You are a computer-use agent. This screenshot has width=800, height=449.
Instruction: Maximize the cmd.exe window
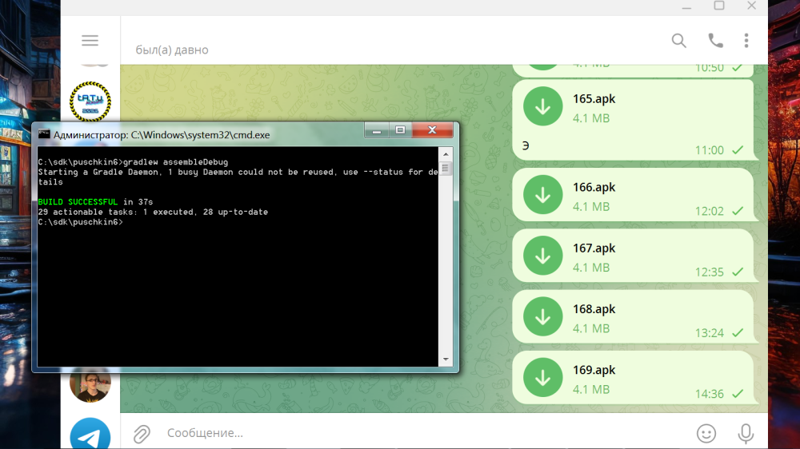click(400, 130)
